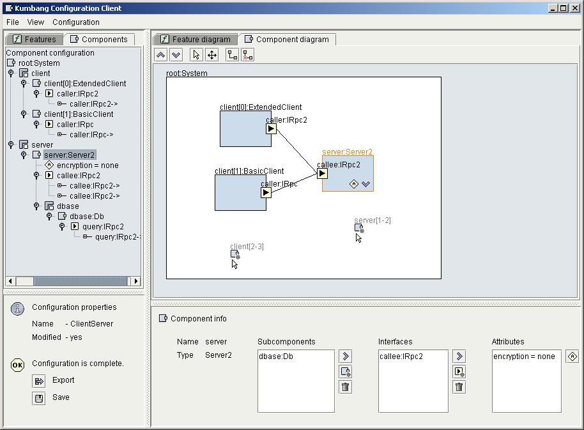This screenshot has height=430, width=584.
Task: Collapse the client tree node
Action: pyautogui.click(x=11, y=73)
